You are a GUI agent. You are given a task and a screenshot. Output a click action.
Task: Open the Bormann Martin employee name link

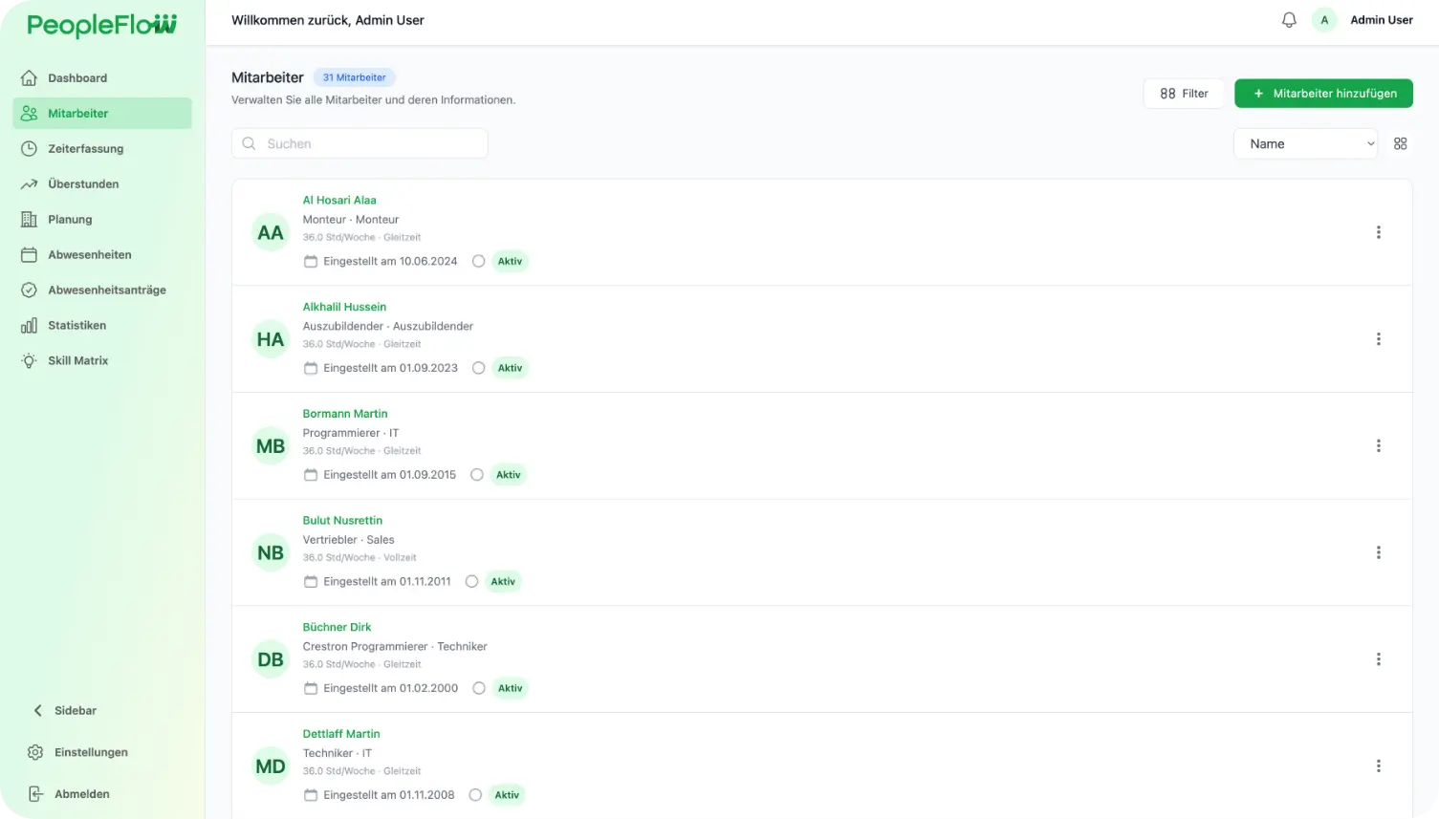345,414
